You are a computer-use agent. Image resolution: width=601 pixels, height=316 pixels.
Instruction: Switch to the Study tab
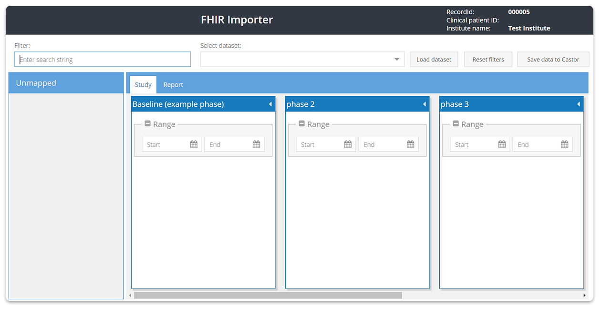pyautogui.click(x=143, y=84)
